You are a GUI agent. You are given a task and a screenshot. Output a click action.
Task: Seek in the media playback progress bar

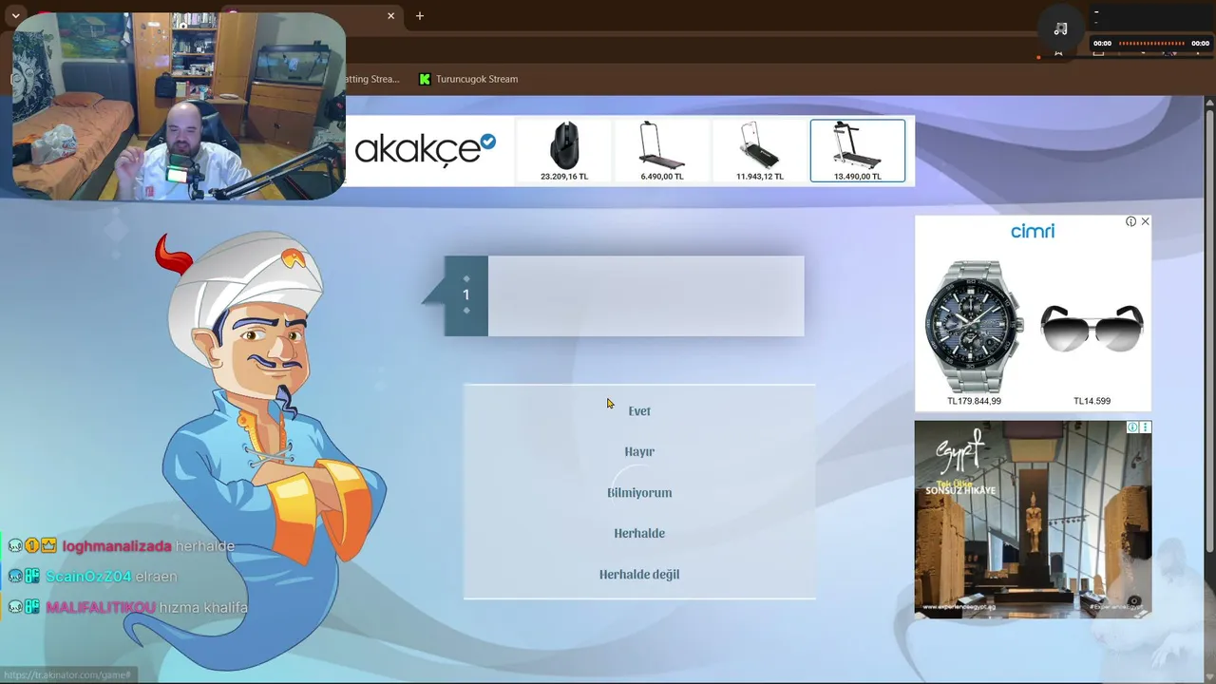click(1152, 43)
